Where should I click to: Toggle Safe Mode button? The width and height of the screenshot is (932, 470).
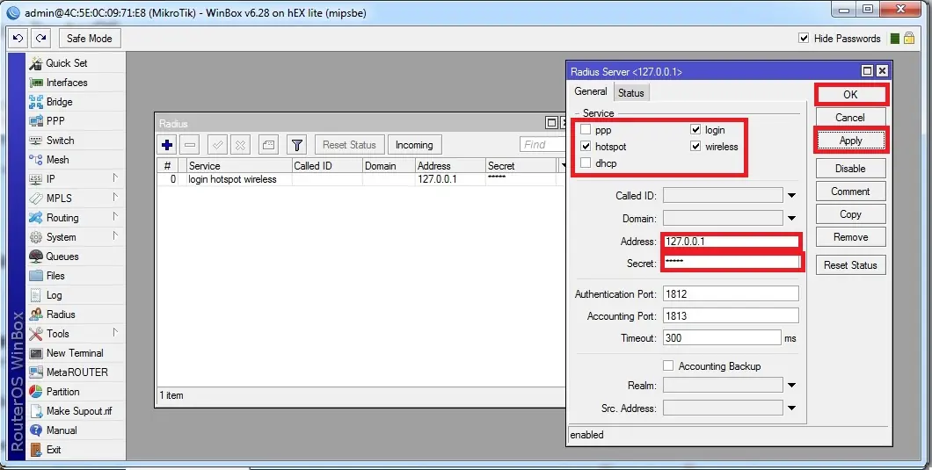point(89,38)
